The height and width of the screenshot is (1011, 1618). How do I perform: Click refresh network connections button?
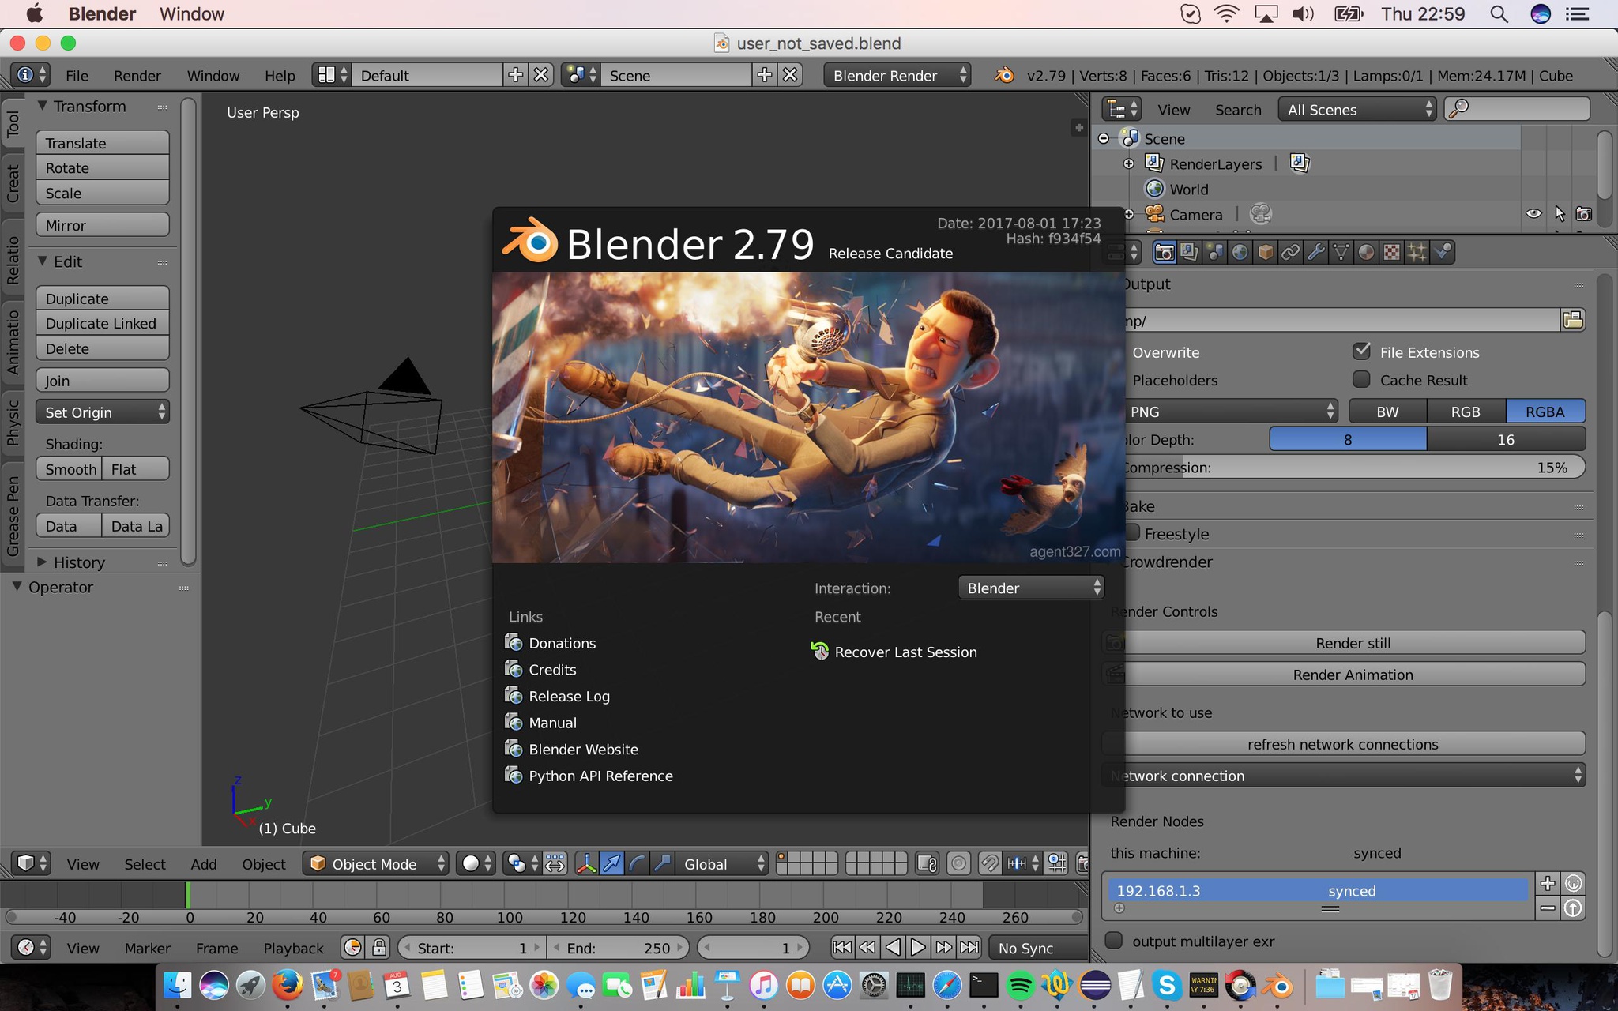pos(1343,744)
